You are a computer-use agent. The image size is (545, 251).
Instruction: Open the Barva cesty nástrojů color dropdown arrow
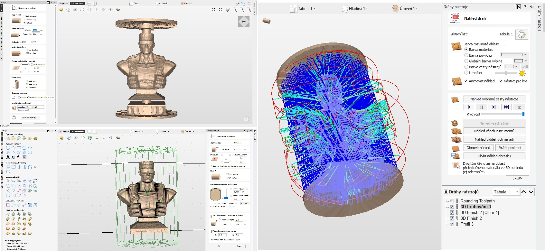pyautogui.click(x=516, y=67)
